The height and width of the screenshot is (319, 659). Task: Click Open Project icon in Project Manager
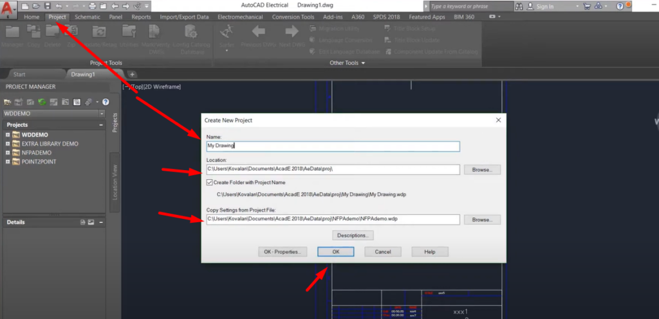[x=7, y=102]
